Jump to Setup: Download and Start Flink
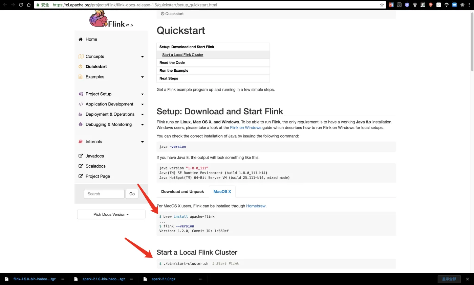 (x=187, y=47)
